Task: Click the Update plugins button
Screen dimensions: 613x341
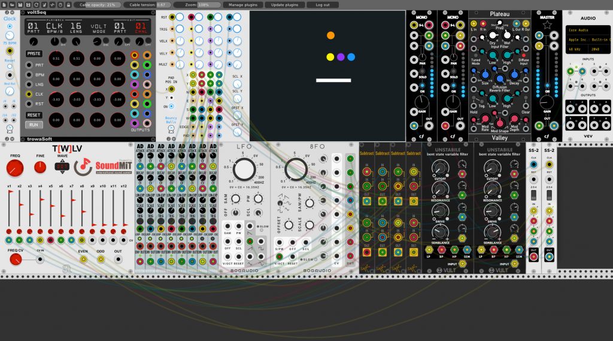Action: [x=284, y=5]
